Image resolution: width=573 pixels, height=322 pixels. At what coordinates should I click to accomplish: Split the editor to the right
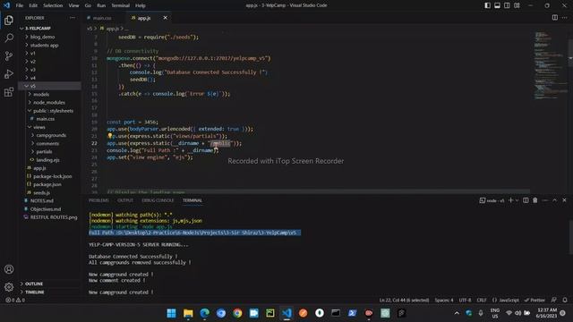(555, 18)
